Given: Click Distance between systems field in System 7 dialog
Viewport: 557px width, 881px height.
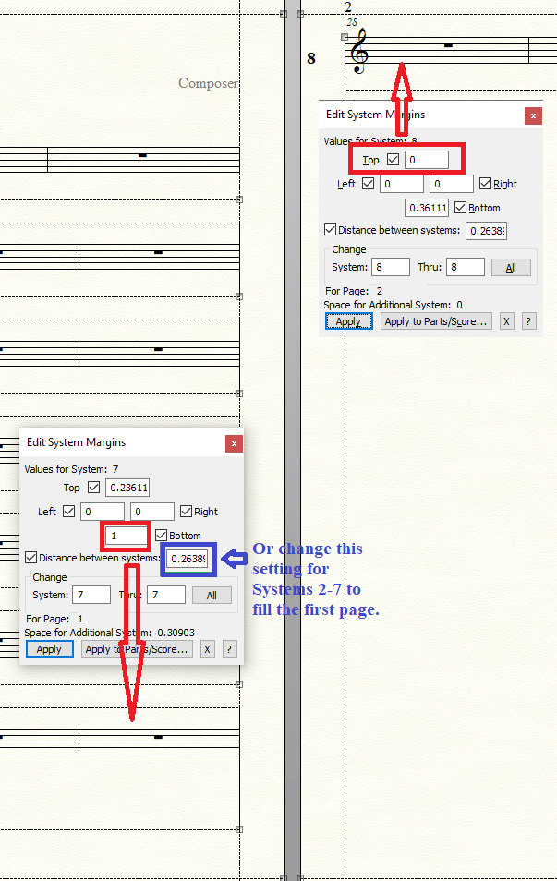Looking at the screenshot, I should point(188,559).
